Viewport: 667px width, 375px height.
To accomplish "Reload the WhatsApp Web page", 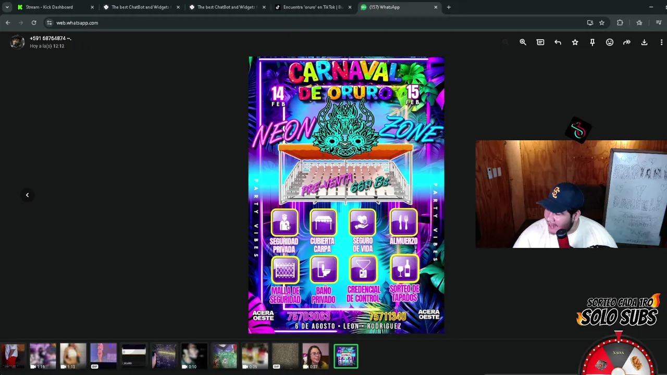I will click(x=34, y=22).
